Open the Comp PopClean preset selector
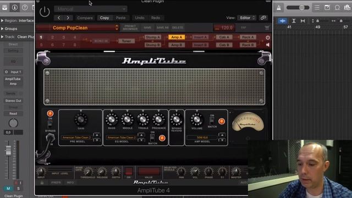Image resolution: width=352 pixels, height=198 pixels. pyautogui.click(x=77, y=28)
